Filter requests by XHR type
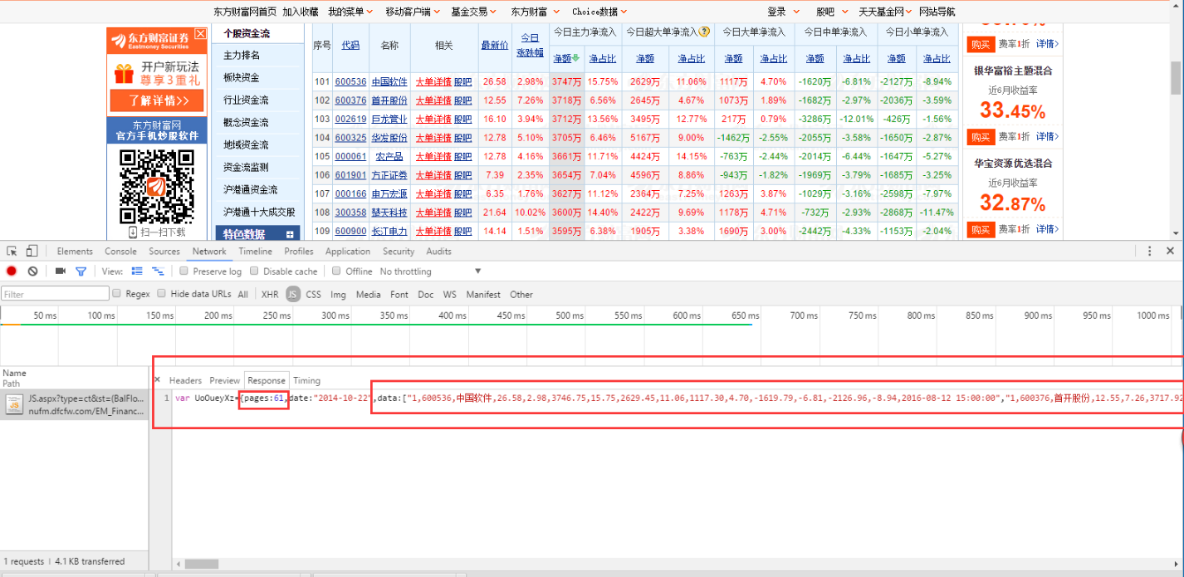This screenshot has height=577, width=1184. tap(270, 294)
